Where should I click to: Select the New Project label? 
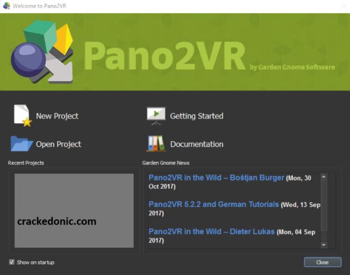pos(57,116)
